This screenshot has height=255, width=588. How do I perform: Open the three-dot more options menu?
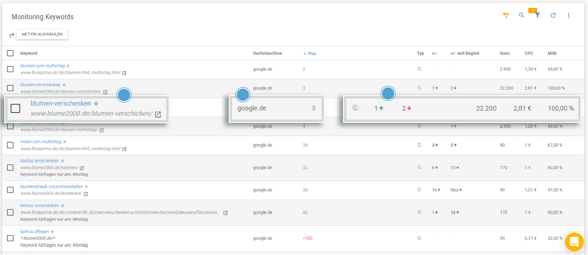pyautogui.click(x=568, y=15)
